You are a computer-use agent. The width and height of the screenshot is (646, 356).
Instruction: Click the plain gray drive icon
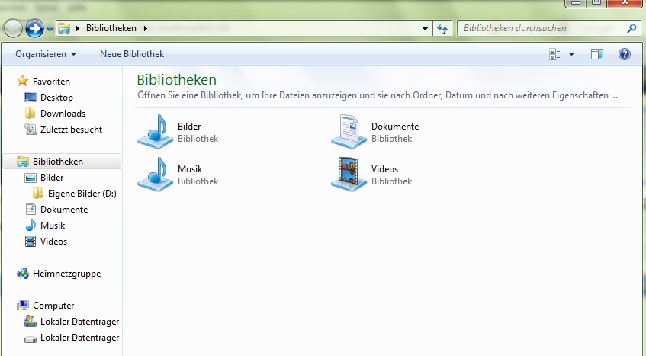[31, 339]
